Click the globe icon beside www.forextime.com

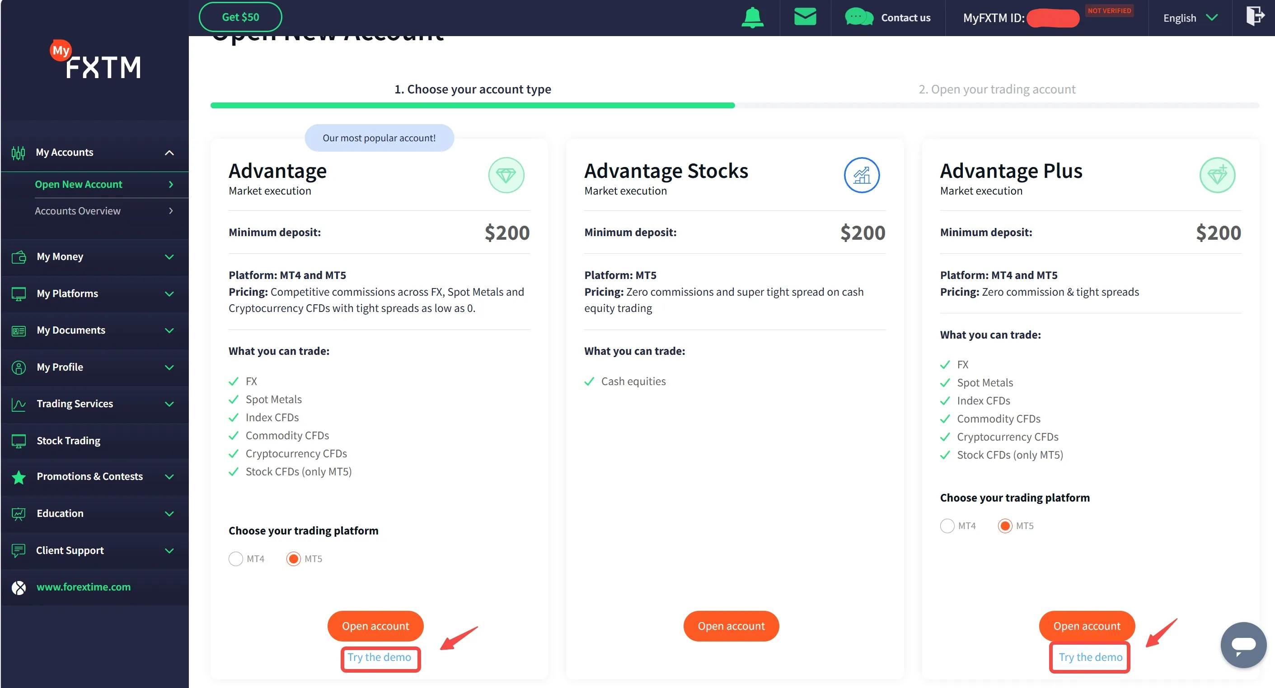19,588
